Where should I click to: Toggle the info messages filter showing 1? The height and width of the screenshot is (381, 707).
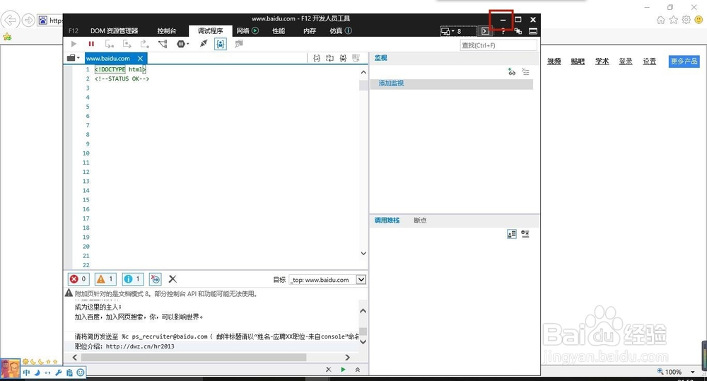tap(133, 279)
